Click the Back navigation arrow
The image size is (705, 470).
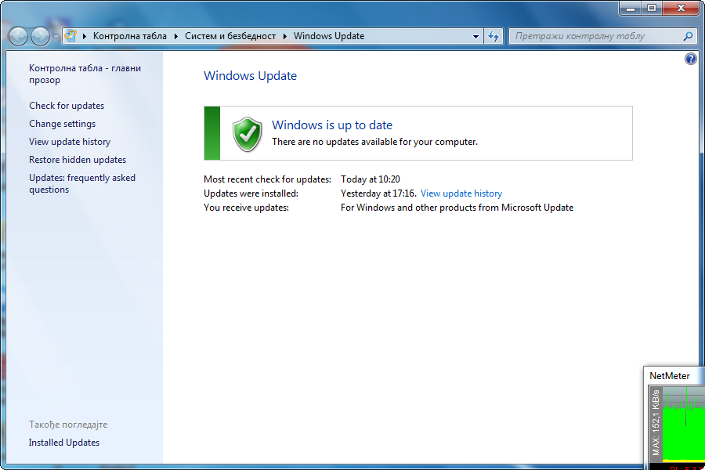click(x=19, y=36)
